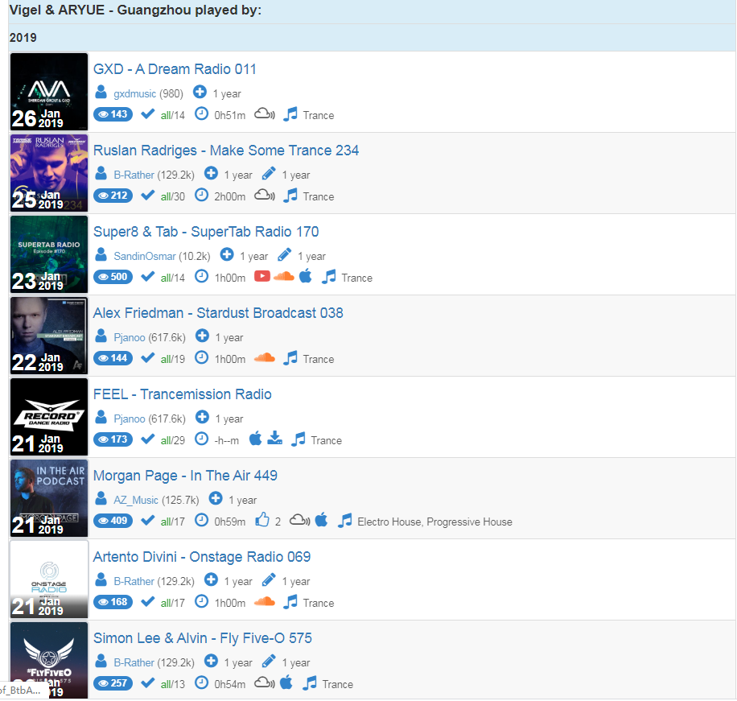This screenshot has width=737, height=701.
Task: Click the Record Dance Radio thumbnail
Action: 49,417
